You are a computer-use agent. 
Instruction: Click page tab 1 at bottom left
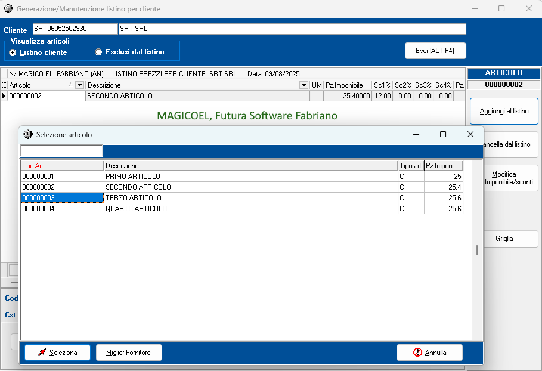click(13, 270)
